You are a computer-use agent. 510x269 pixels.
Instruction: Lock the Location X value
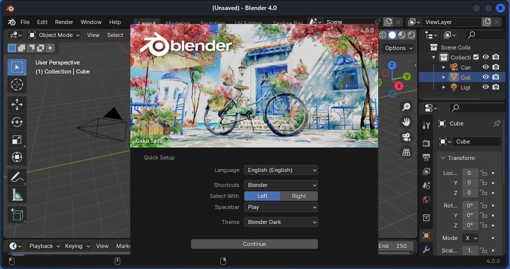coord(483,173)
